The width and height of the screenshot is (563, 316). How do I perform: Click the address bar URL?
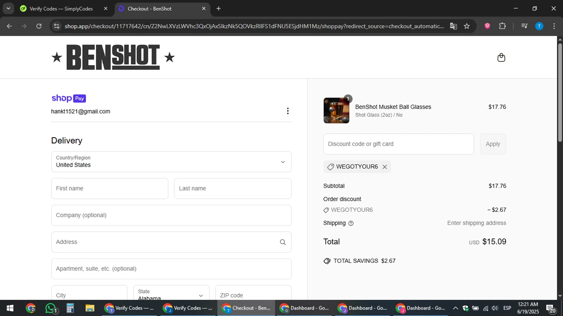pos(254,26)
